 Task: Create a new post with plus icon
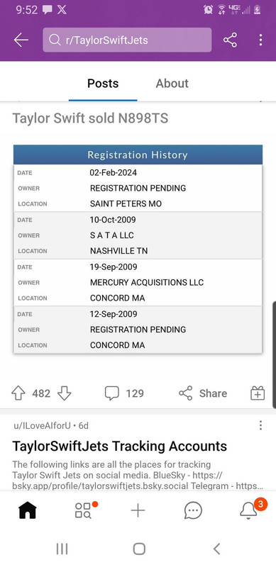(x=138, y=510)
